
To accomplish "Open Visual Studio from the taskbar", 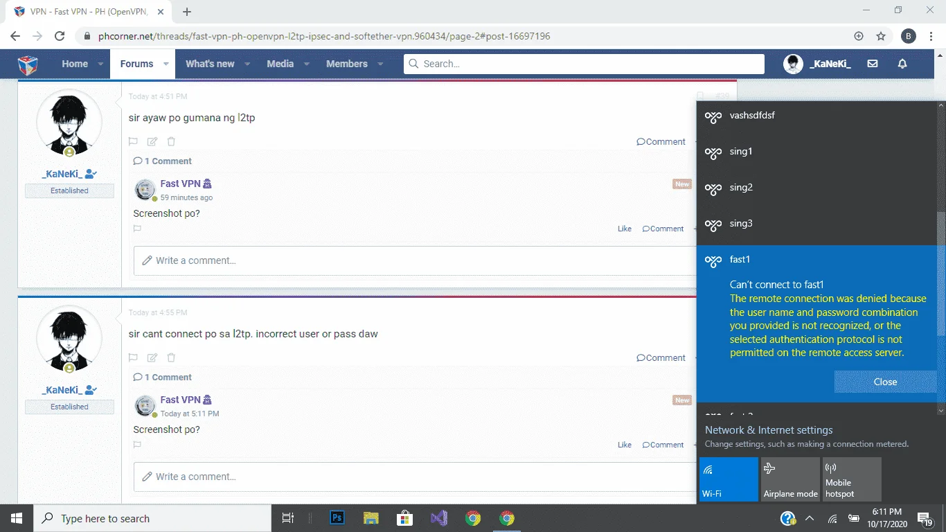I will tap(439, 518).
